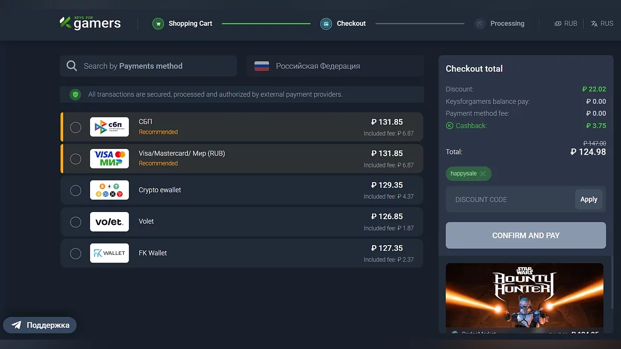Select Visa/Mastercard/Мир radio button
This screenshot has height=349, width=621.
76,159
